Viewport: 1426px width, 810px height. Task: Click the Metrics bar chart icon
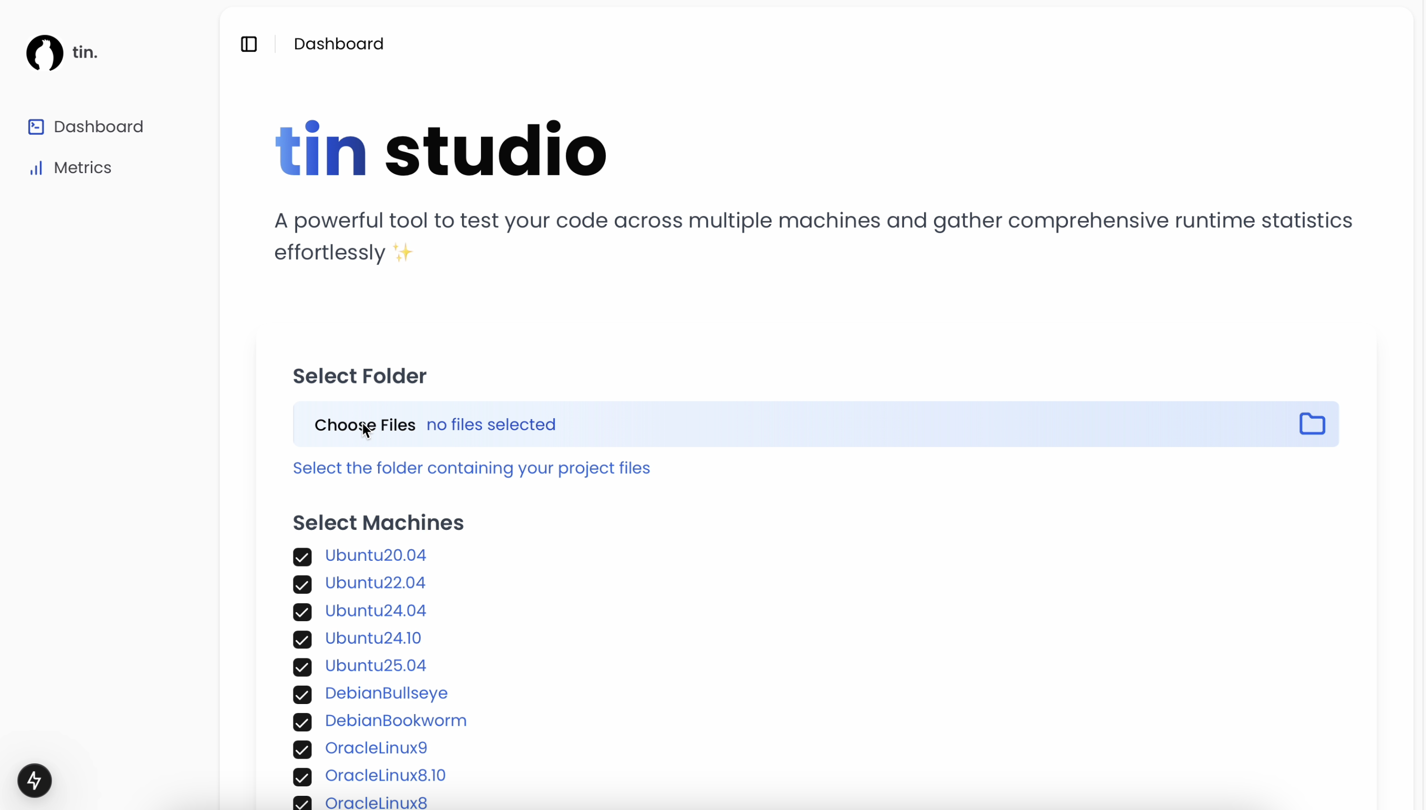click(x=36, y=168)
